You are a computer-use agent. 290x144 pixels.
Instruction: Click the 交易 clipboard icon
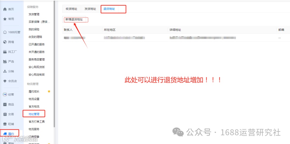[x=5, y=114]
